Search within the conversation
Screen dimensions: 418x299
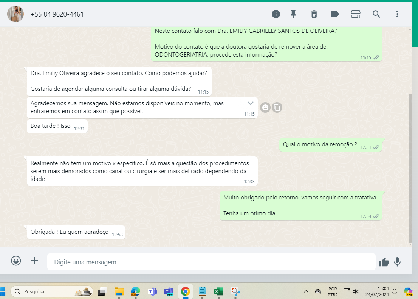(376, 14)
